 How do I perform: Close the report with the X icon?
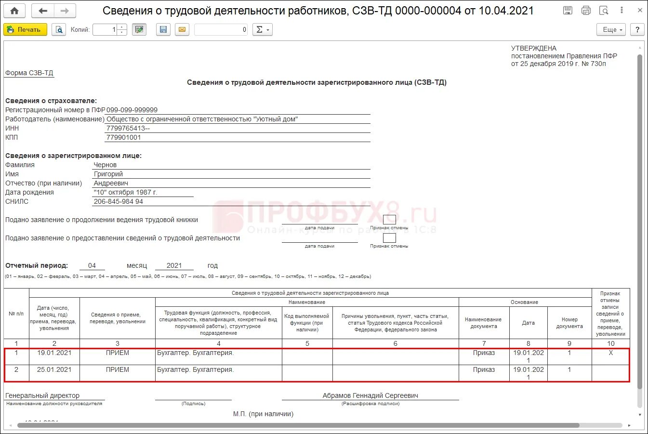click(639, 11)
